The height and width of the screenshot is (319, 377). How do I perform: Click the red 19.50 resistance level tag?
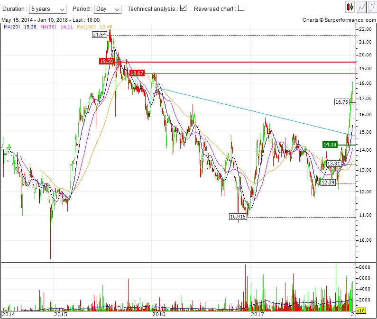point(106,62)
